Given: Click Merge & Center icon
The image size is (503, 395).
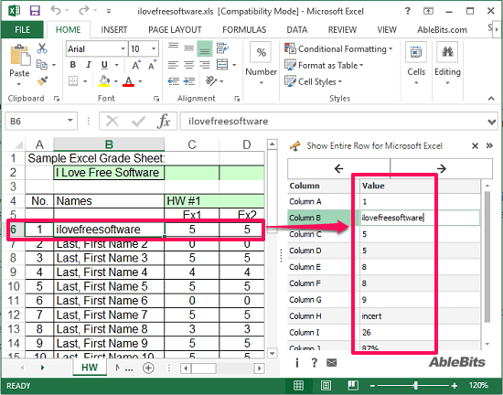Looking at the screenshot, I should 222,65.
